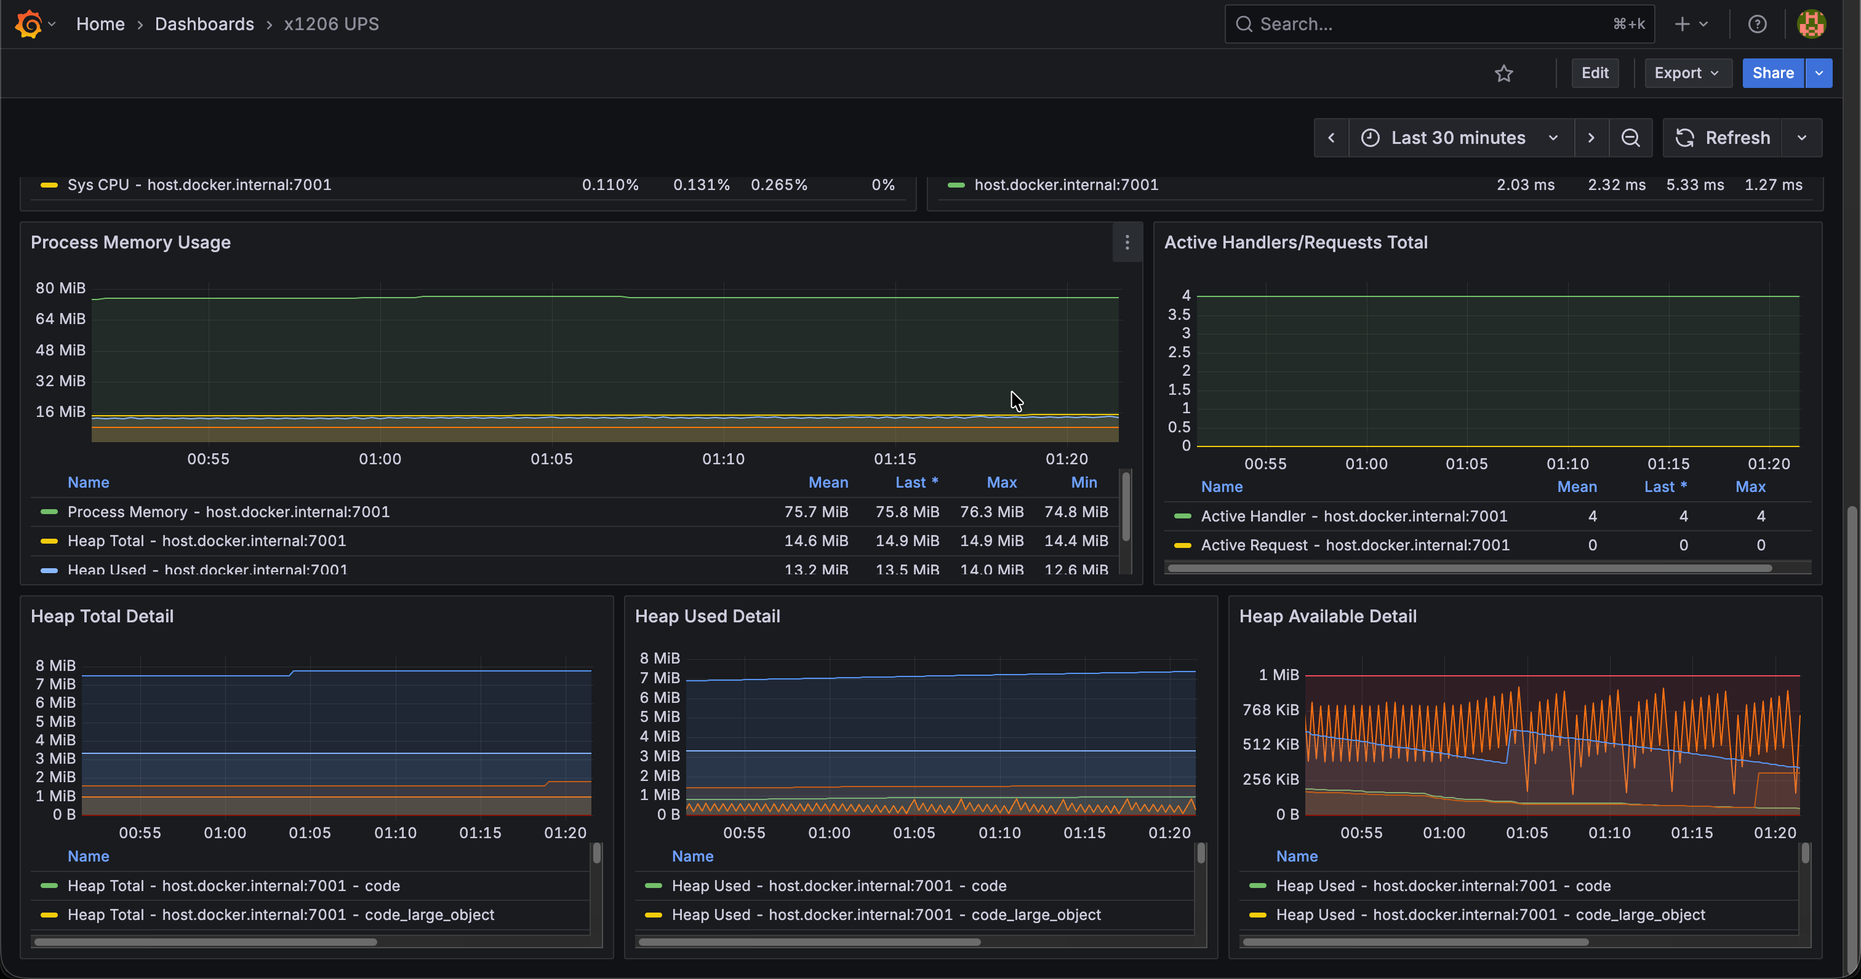Open the user avatar profile menu
This screenshot has height=979, width=1861.
point(1811,24)
